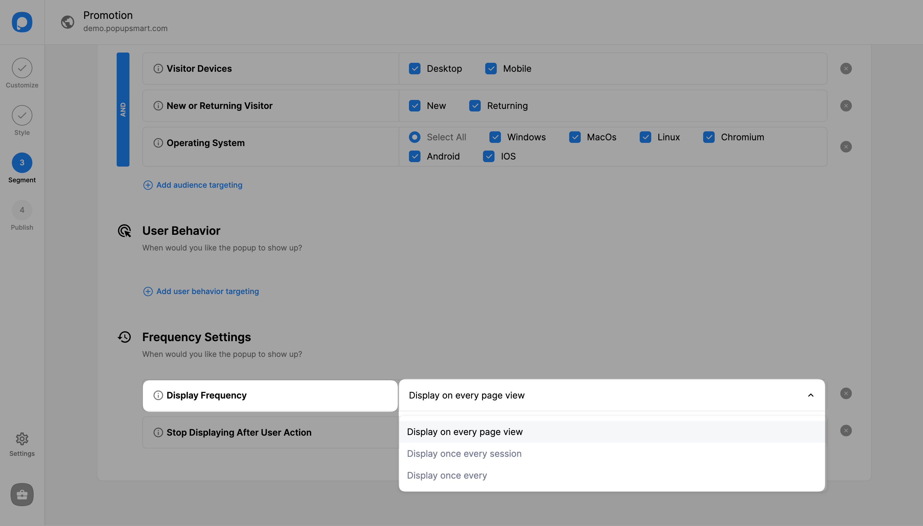The width and height of the screenshot is (923, 526).
Task: Click the globe icon beside Promotion
Action: [68, 22]
